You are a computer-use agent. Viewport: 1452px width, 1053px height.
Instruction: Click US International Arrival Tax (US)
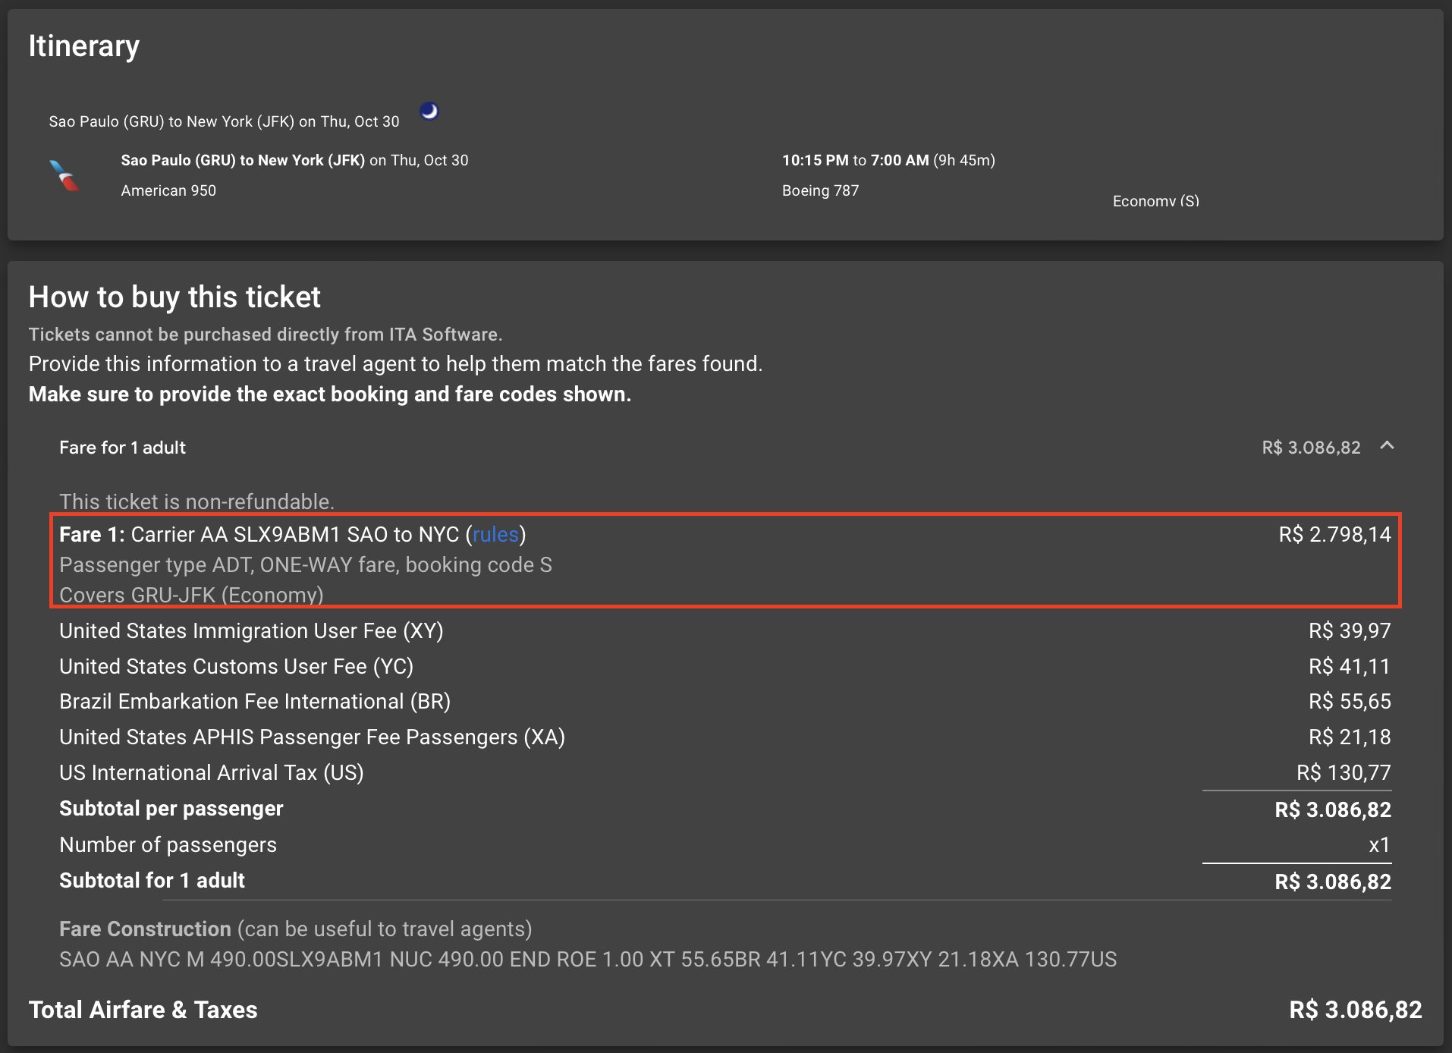click(212, 772)
